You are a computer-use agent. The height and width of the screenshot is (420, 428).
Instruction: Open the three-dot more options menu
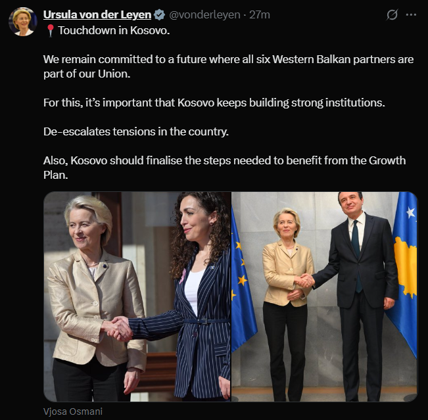point(411,14)
